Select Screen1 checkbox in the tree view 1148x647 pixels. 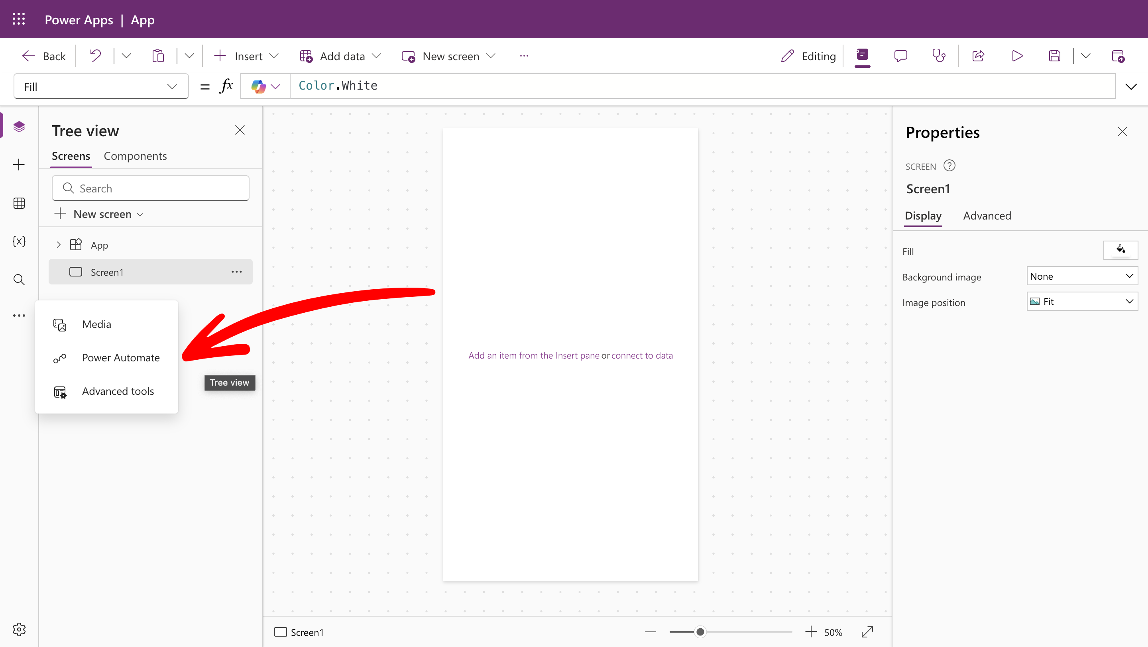pos(75,272)
